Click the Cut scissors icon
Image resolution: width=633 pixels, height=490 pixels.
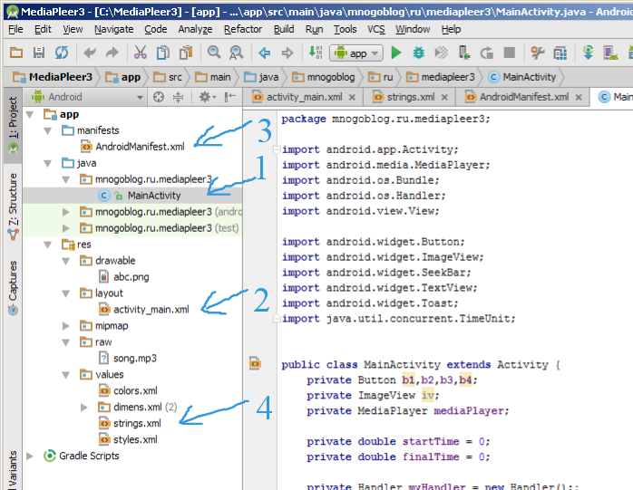click(x=140, y=53)
